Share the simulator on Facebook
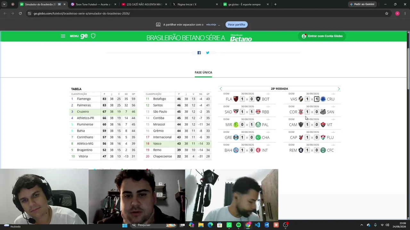 199,53
